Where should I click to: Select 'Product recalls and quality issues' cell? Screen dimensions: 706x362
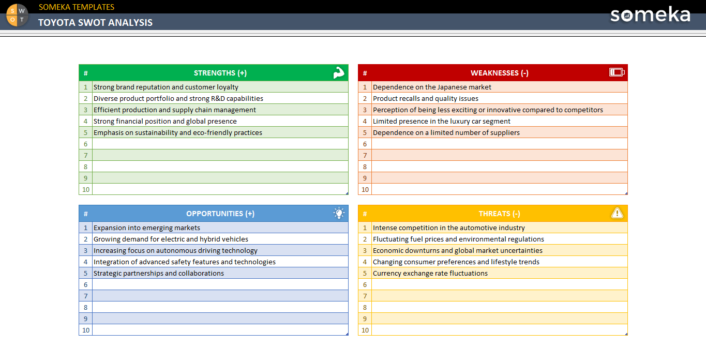[x=500, y=98]
